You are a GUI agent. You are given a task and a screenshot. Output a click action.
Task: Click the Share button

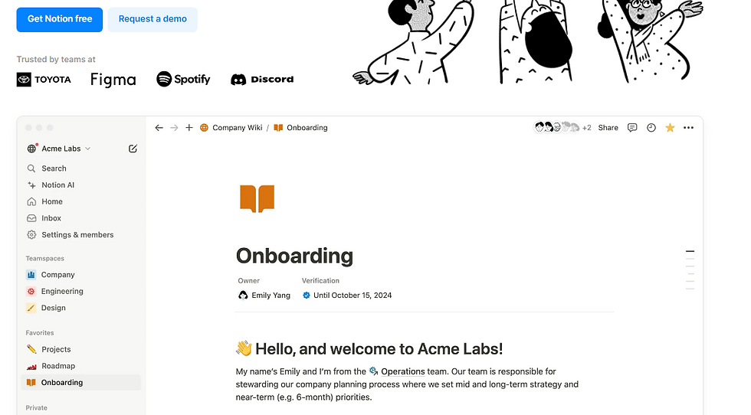pos(608,128)
